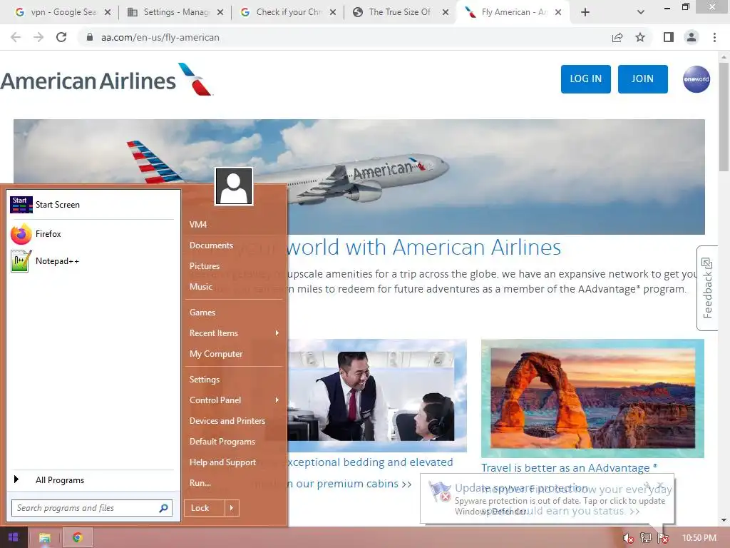Open the Lock options arrow
Screen dimensions: 730x548
point(232,508)
